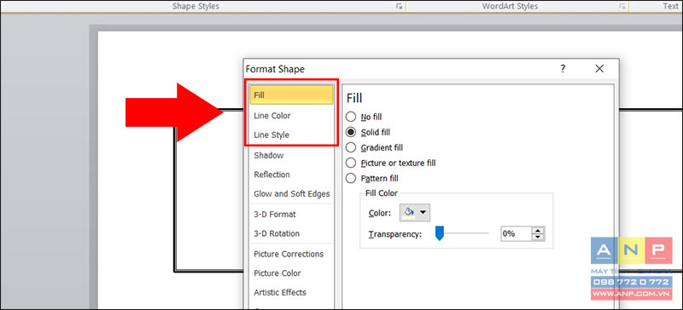Select the Solid fill option
Viewport: 683px width, 310px height.
tap(368, 132)
